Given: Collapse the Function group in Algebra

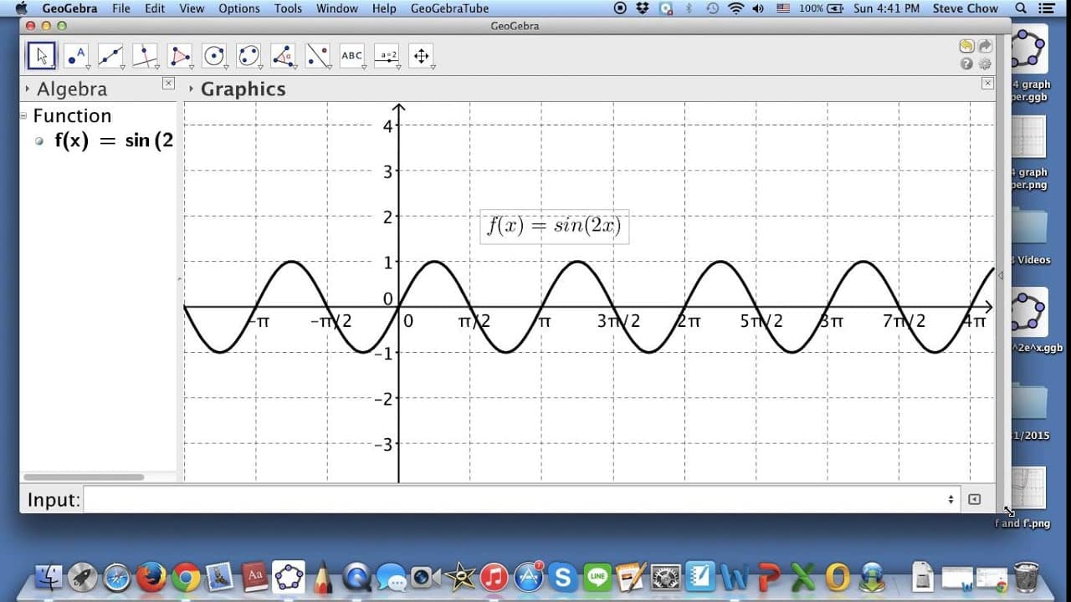Looking at the screenshot, I should point(23,115).
